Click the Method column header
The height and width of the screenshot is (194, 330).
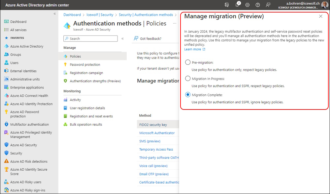click(x=145, y=115)
